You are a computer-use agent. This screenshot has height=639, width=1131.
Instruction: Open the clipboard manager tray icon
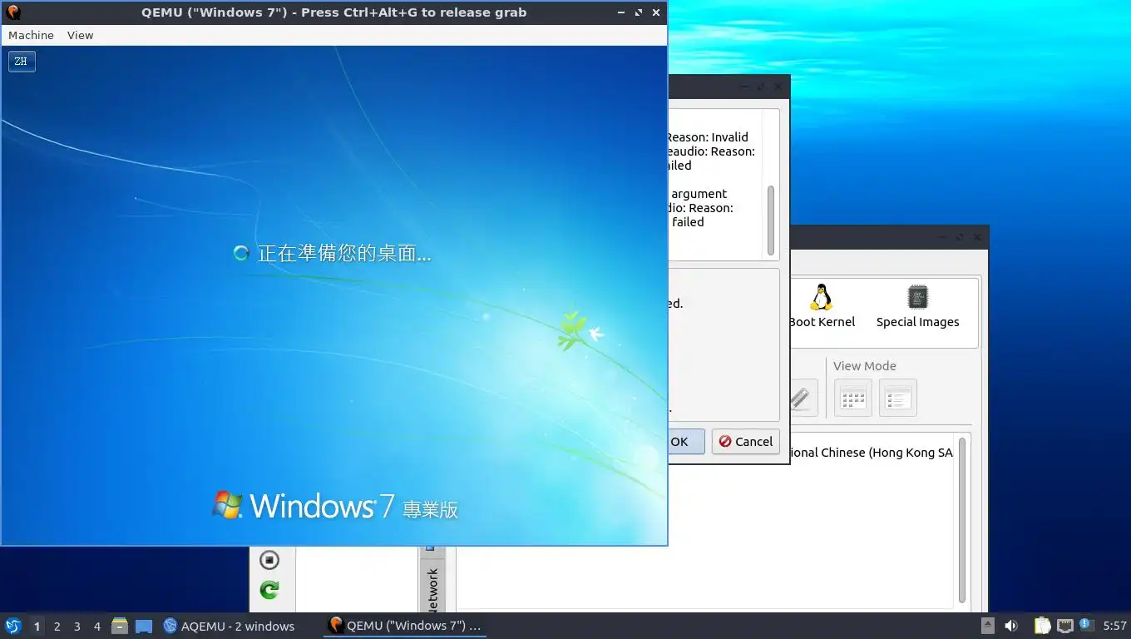click(x=1042, y=626)
